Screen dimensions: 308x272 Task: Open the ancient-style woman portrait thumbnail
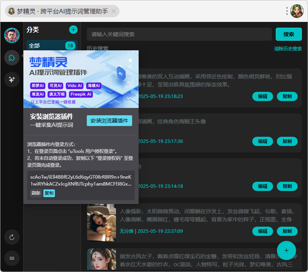[101, 259]
